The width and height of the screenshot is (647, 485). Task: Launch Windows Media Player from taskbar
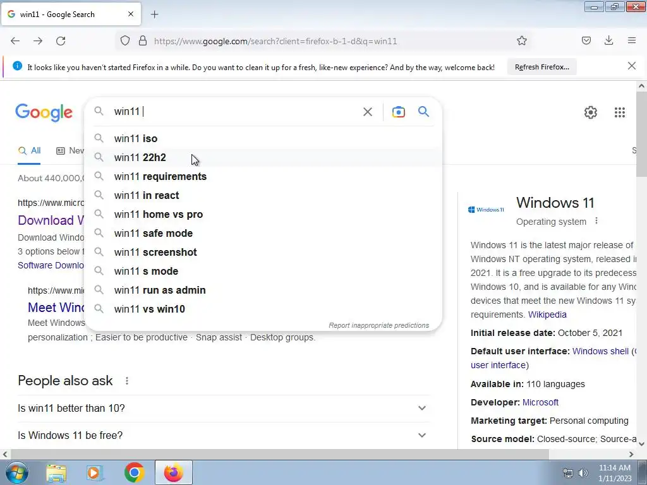pyautogui.click(x=95, y=472)
